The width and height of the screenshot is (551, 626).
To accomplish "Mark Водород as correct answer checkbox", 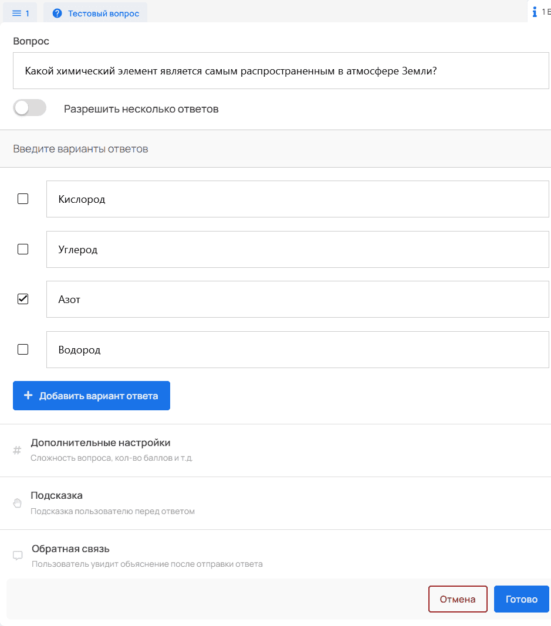I will 23,349.
